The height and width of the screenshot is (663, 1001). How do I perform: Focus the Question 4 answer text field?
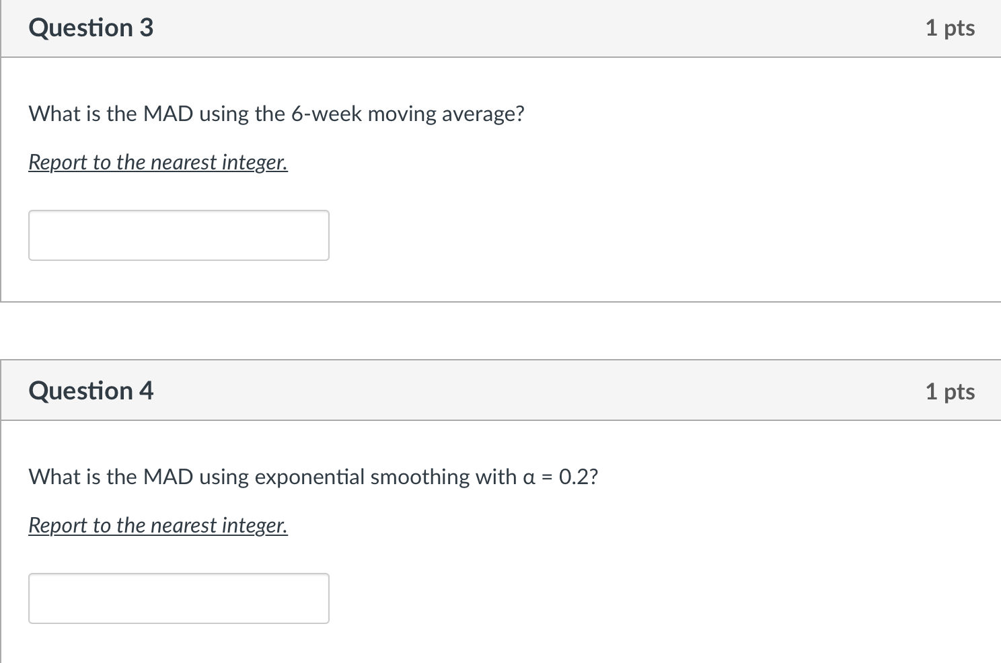[x=178, y=598]
